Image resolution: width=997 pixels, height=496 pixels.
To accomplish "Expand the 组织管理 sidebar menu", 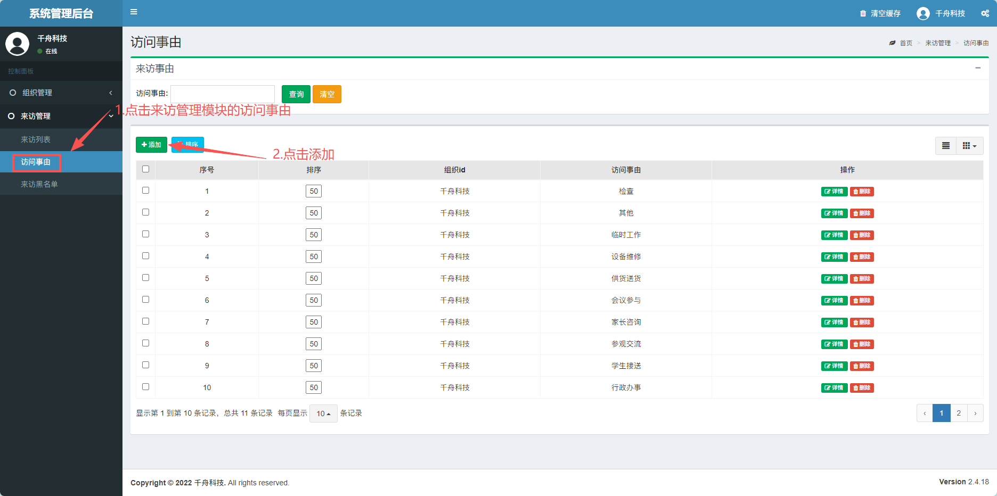I will coord(61,93).
